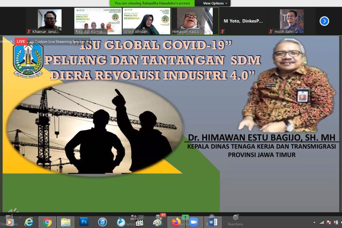Select the M Yoto, DinkesP participant tile
Image resolution: width=342 pixels, height=228 pixels.
click(x=243, y=21)
